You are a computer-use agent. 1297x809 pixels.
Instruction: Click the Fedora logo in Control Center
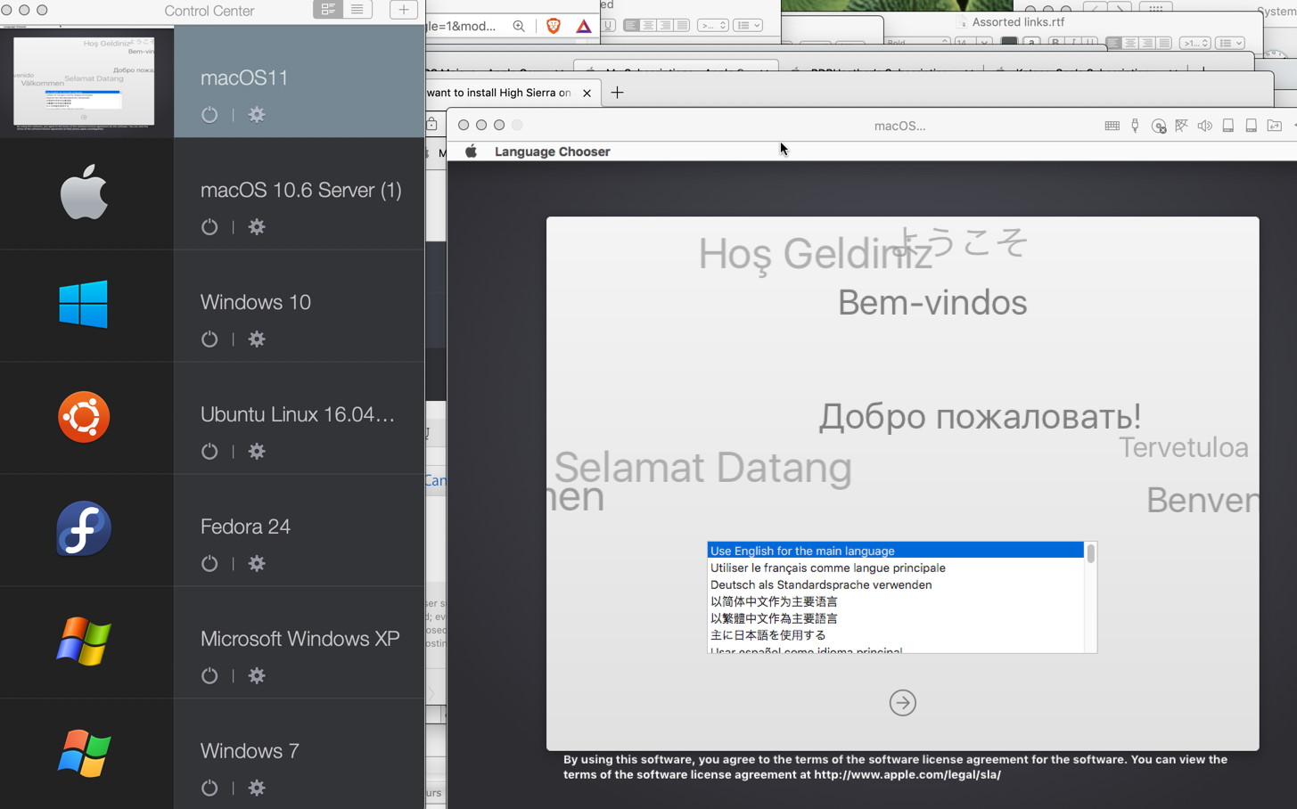point(84,528)
